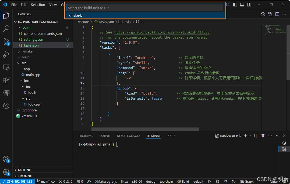Kill the terminal with trash icon

[x=263, y=136]
